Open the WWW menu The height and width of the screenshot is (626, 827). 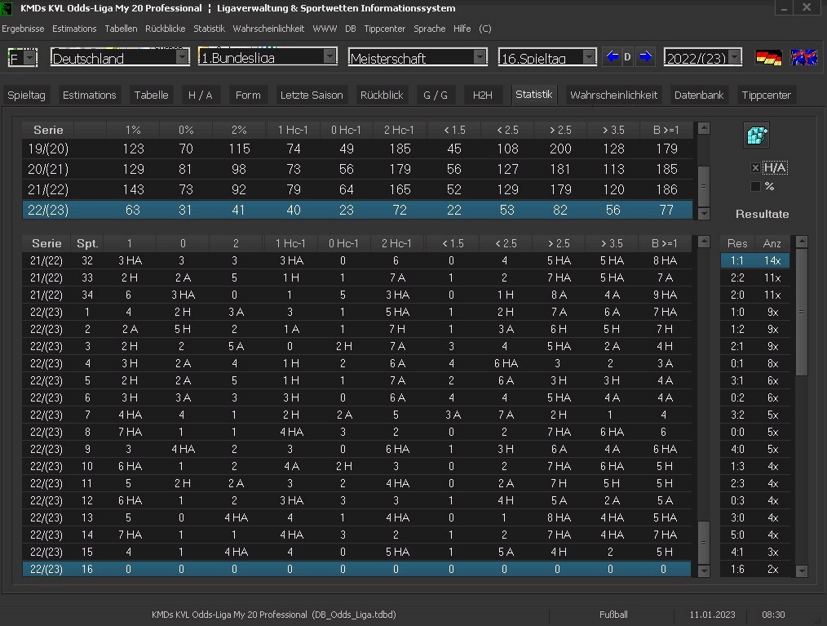[325, 29]
